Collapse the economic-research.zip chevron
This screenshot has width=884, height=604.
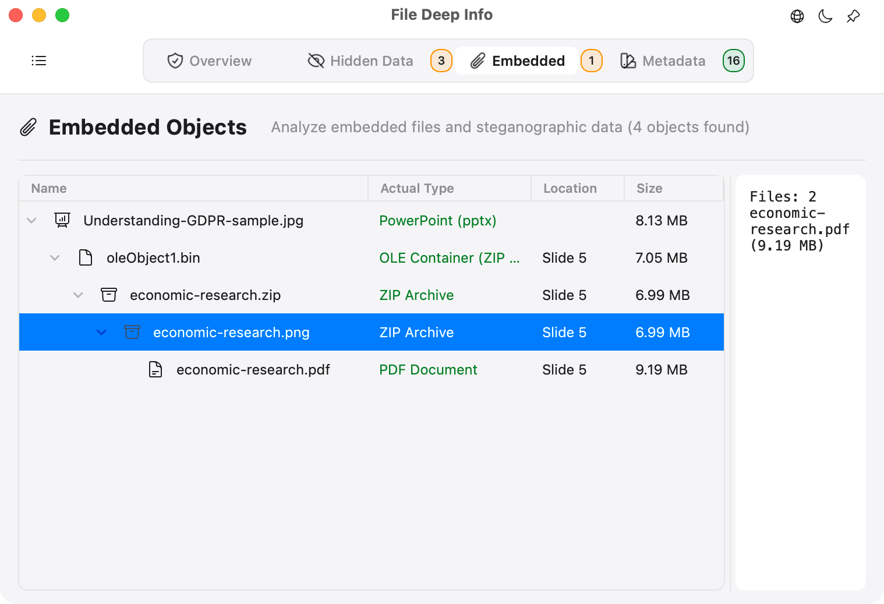tap(78, 295)
